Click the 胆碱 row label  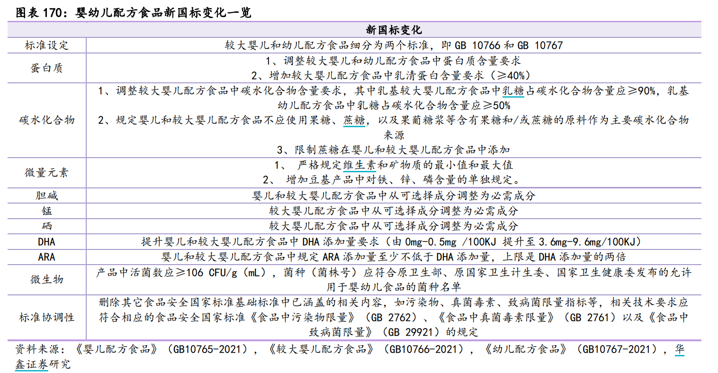tap(46, 195)
